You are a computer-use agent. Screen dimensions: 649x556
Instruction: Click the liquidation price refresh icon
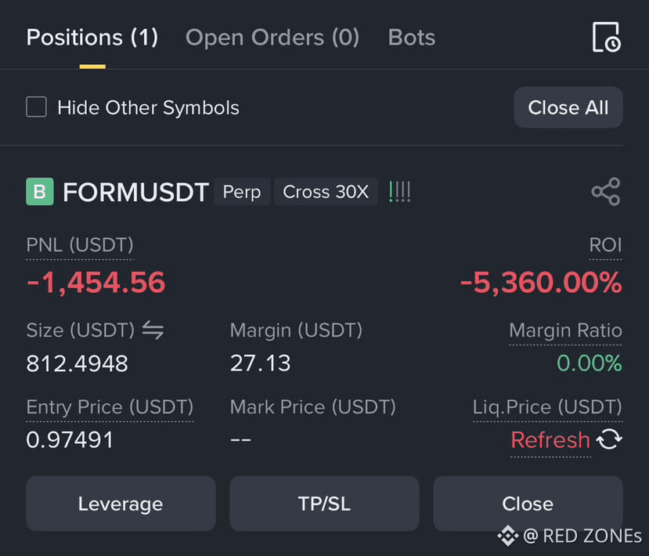609,439
